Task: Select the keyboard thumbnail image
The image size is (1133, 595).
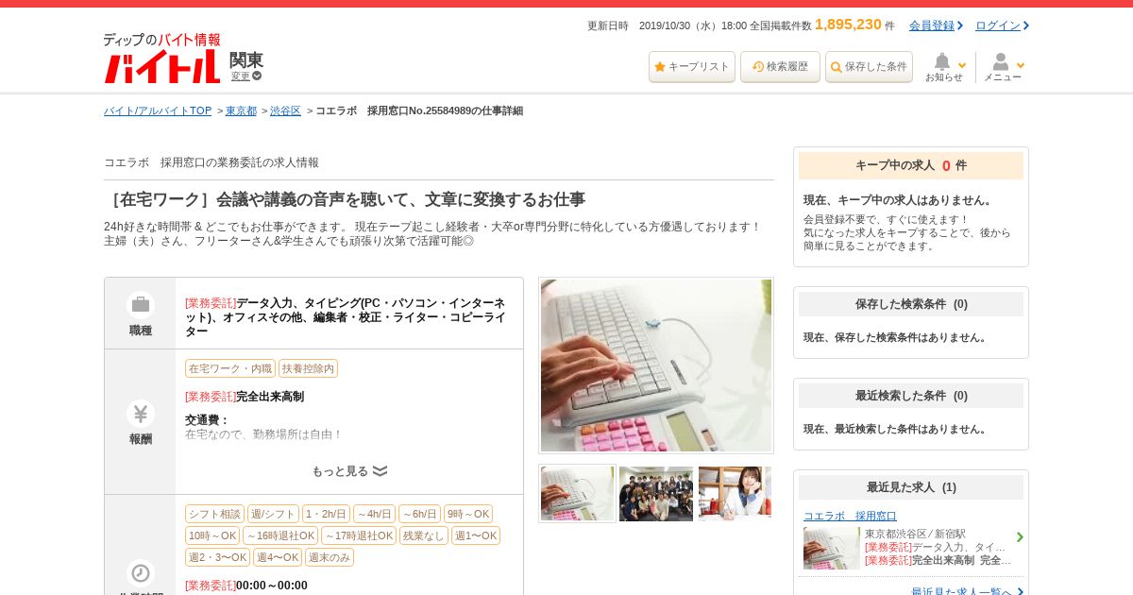Action: click(x=577, y=493)
